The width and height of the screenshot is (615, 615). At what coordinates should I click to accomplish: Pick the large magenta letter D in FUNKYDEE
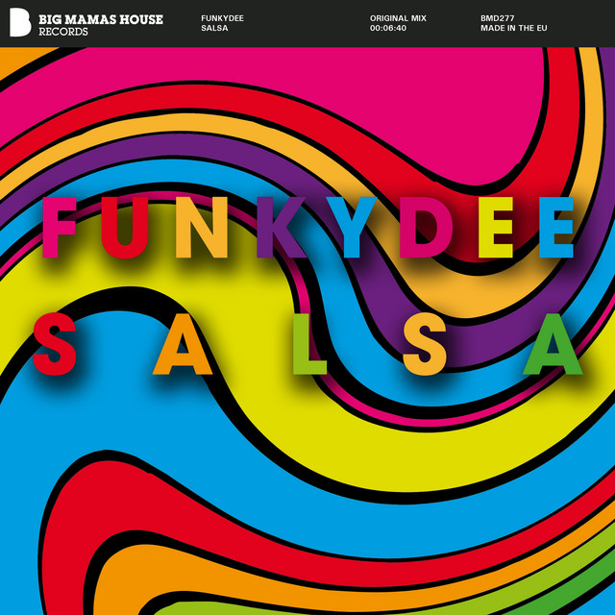(426, 230)
